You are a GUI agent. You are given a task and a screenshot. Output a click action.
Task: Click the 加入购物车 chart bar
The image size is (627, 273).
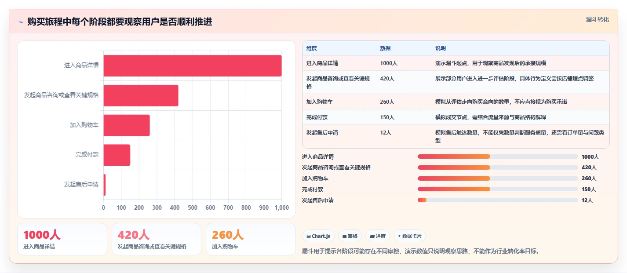[127, 125]
